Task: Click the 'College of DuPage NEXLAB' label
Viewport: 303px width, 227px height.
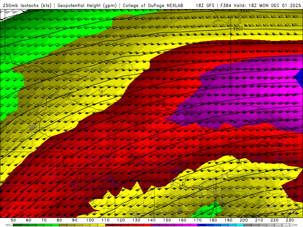Action: [x=153, y=6]
